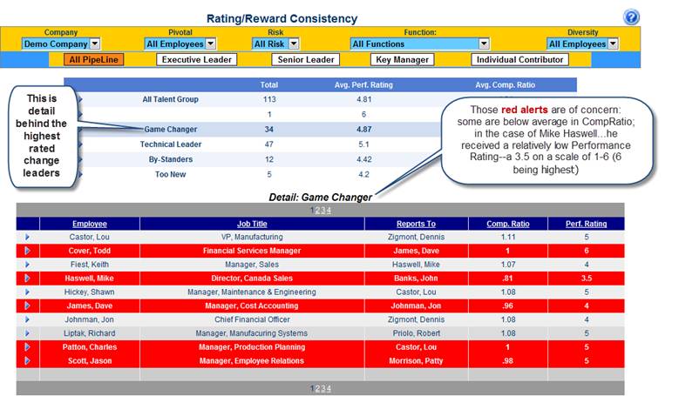Expand the Patton, Charles row arrow
The image size is (679, 396).
click(27, 347)
